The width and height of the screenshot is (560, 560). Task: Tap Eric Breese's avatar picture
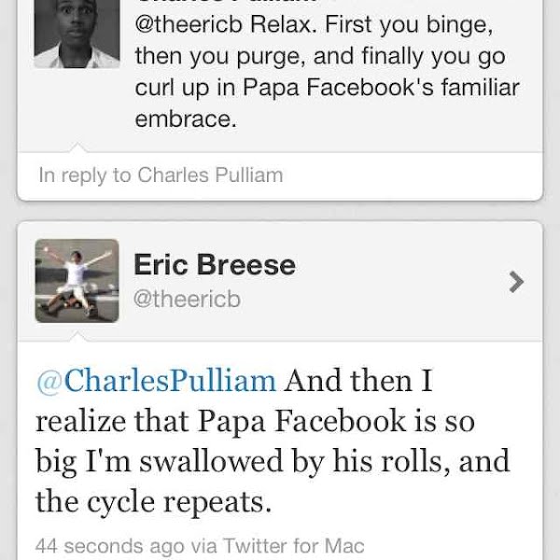(77, 281)
